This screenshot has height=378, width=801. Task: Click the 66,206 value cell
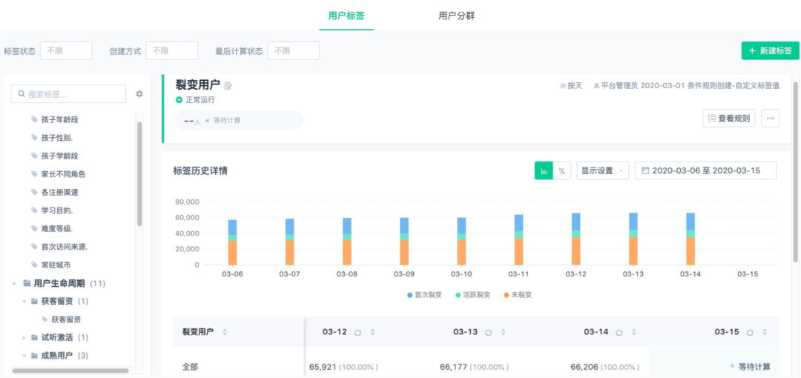[x=605, y=367]
